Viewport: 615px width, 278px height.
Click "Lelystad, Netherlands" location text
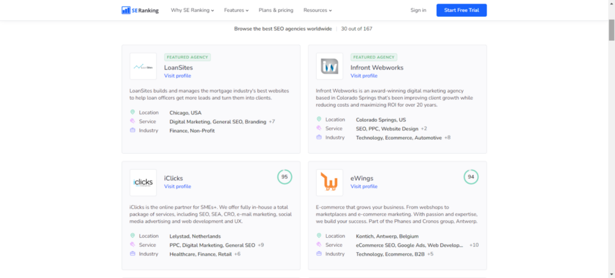click(x=195, y=236)
